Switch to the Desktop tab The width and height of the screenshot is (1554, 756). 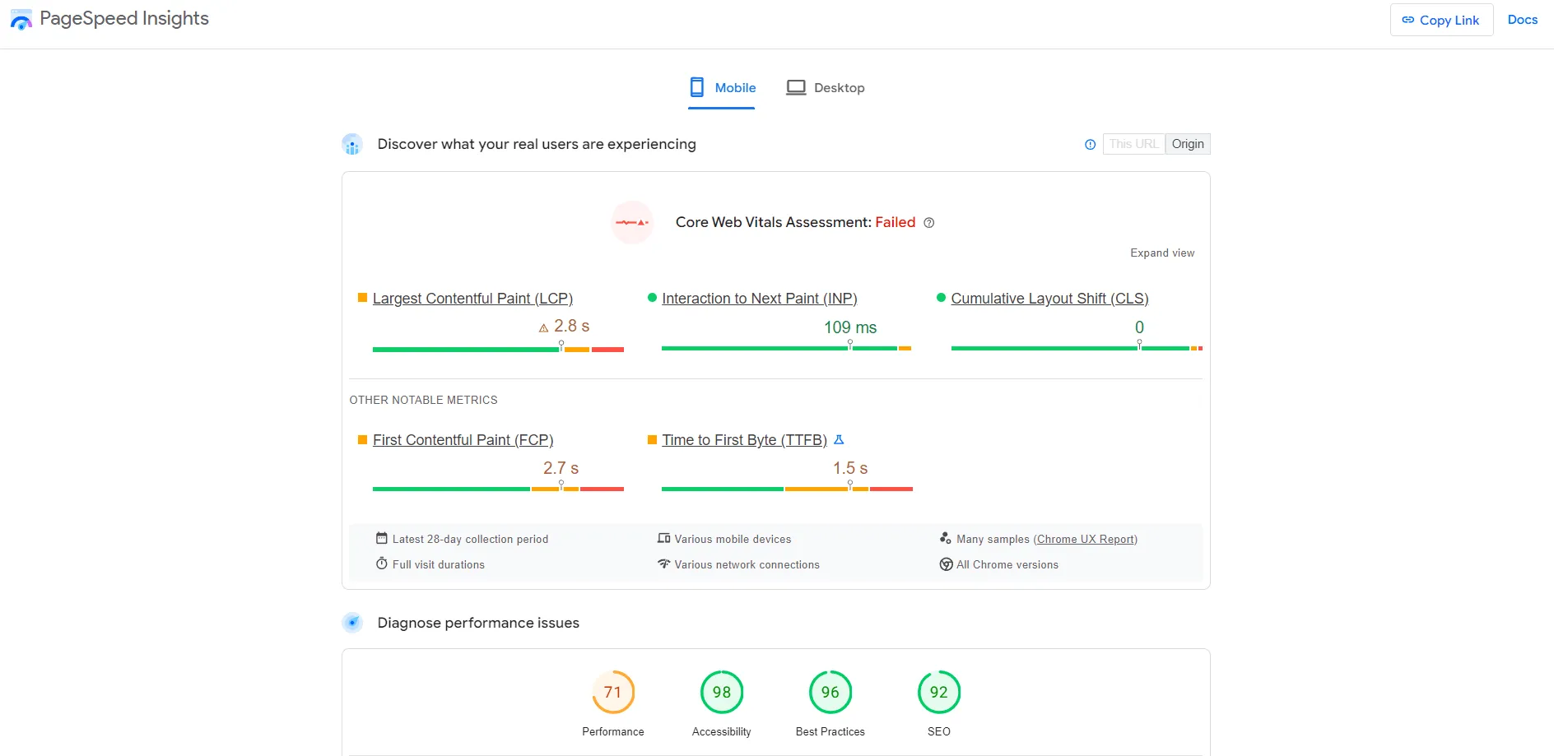(x=839, y=87)
